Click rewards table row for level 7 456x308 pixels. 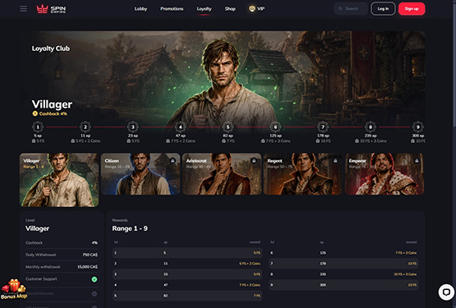(343, 264)
